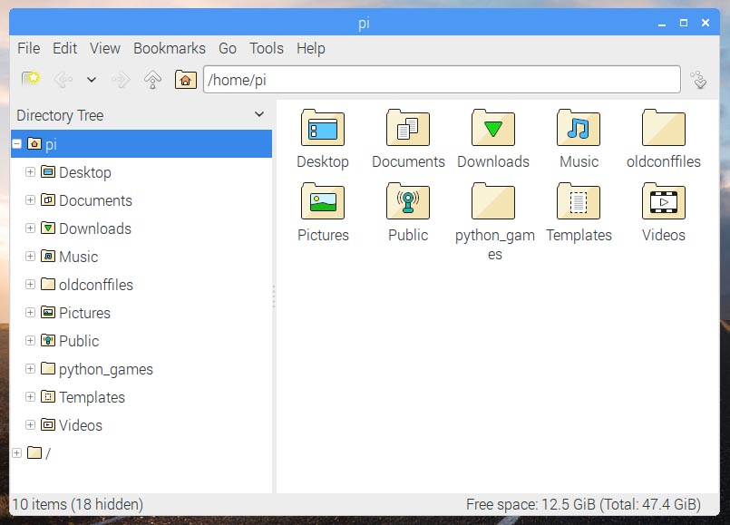Go up to parent directory using the Up arrow
Viewport: 730px width, 525px height.
click(152, 79)
